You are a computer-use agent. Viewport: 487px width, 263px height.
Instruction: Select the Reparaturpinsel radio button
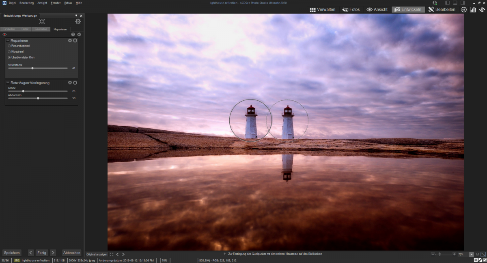tap(9, 46)
